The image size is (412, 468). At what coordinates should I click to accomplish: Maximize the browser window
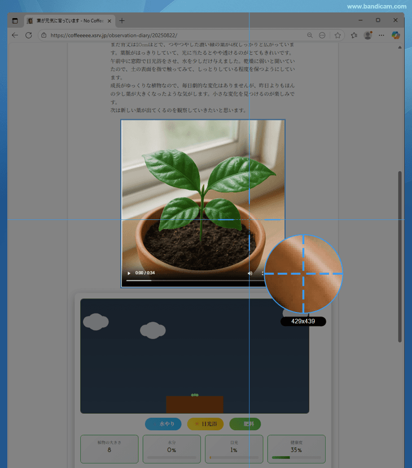378,20
